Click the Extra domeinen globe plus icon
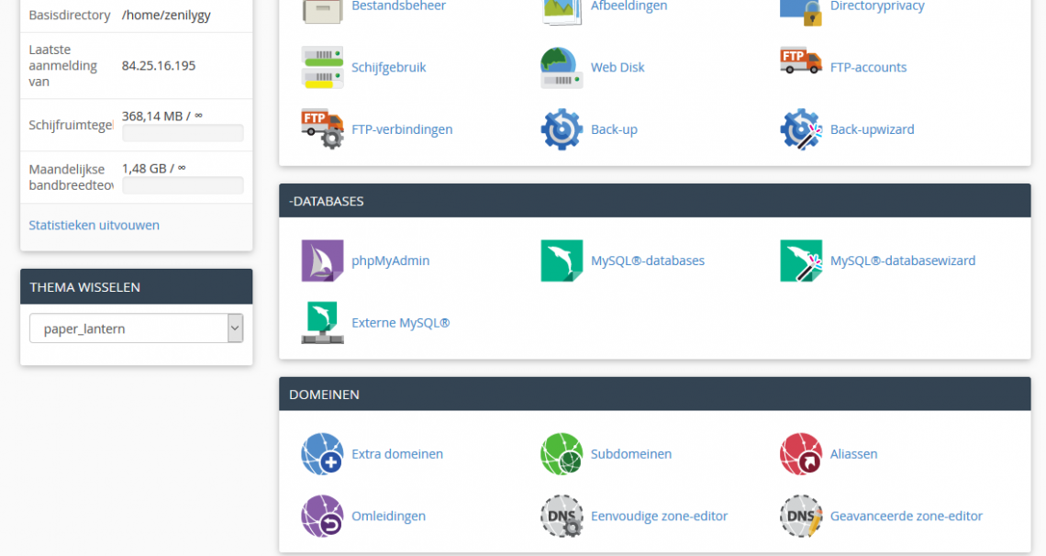 (x=322, y=454)
